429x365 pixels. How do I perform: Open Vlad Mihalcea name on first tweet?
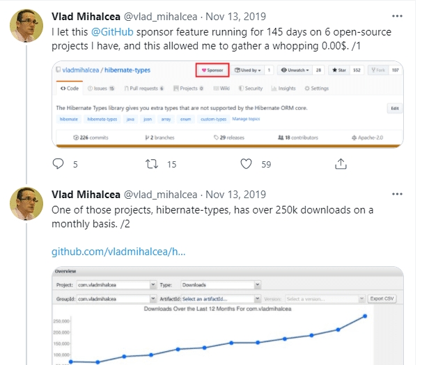(86, 17)
